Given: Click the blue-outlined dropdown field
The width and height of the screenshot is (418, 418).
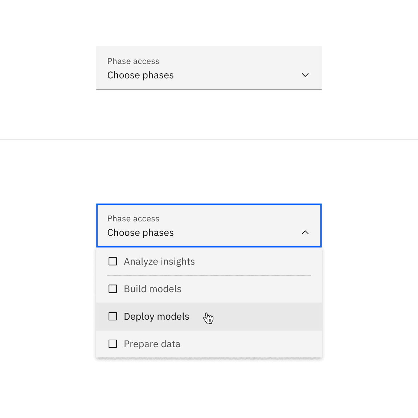Looking at the screenshot, I should [x=209, y=225].
